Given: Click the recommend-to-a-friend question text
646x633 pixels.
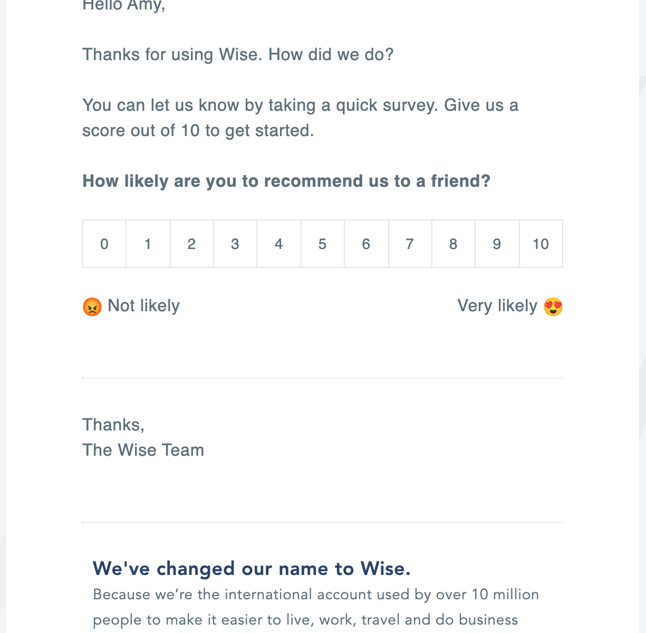Looking at the screenshot, I should 286,181.
